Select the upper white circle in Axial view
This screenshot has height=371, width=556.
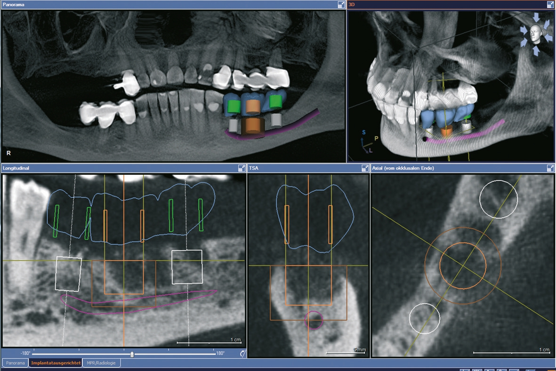point(499,200)
